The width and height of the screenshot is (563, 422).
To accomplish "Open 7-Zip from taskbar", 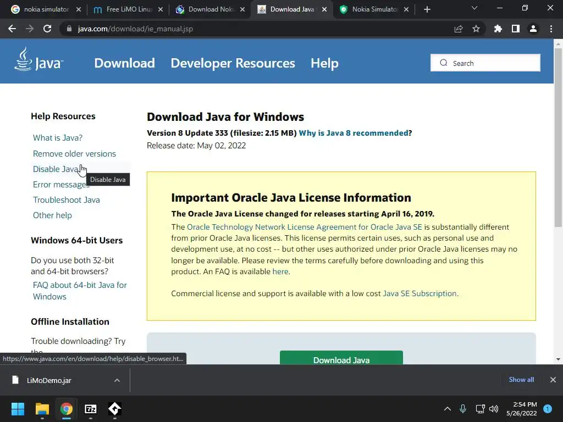I will [x=91, y=409].
